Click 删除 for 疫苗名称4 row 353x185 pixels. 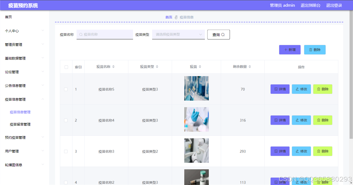tap(323, 120)
